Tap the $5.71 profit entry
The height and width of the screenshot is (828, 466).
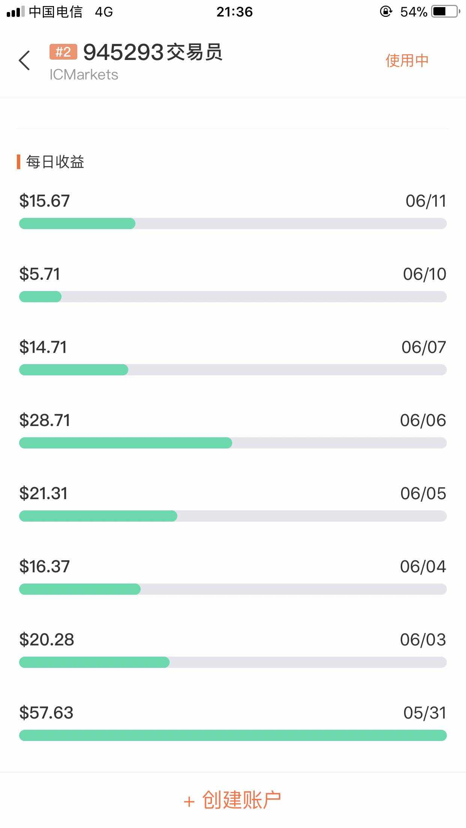[40, 274]
